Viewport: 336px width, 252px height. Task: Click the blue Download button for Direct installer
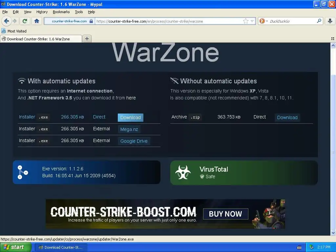131,117
